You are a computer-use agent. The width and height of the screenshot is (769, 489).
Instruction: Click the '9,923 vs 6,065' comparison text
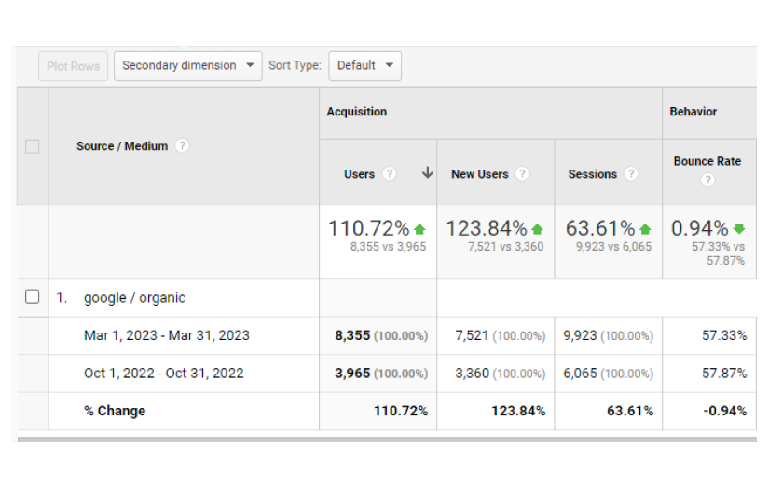pyautogui.click(x=613, y=247)
